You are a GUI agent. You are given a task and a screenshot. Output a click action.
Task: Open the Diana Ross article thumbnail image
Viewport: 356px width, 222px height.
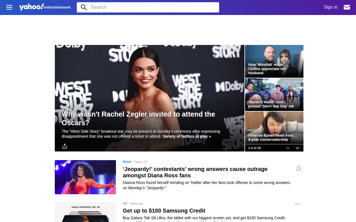85,177
